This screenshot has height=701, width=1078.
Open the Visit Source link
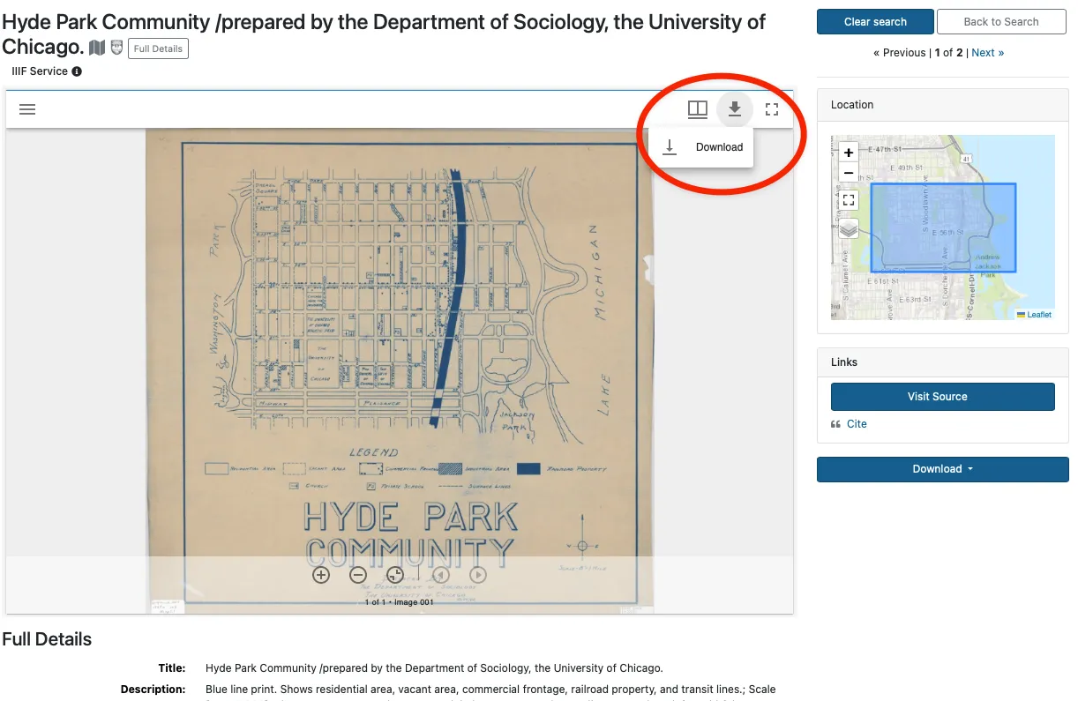tap(942, 397)
